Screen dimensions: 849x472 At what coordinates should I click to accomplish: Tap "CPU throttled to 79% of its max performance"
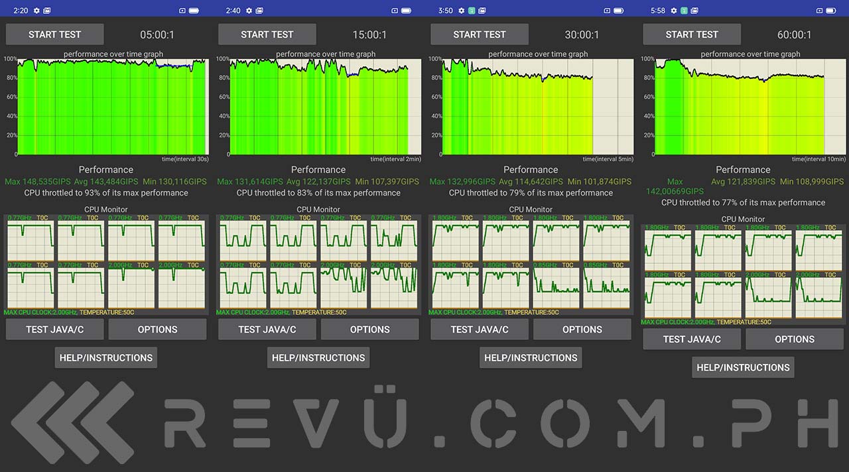pyautogui.click(x=531, y=193)
